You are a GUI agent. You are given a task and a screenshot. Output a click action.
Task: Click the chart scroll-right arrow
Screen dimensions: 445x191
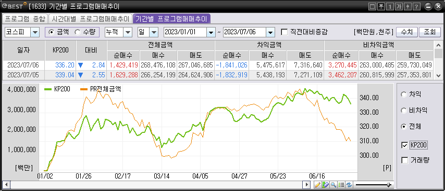306,185
